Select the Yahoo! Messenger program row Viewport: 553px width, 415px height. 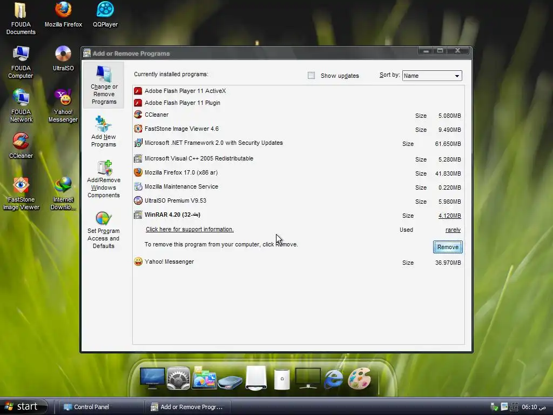298,262
